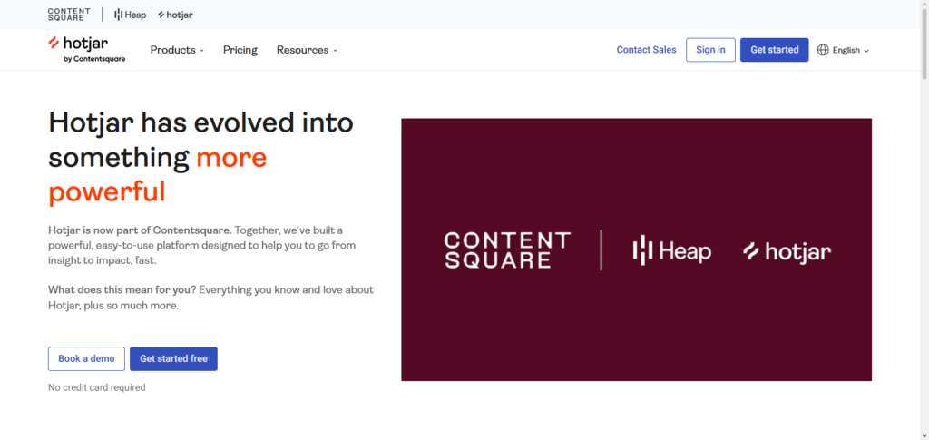Click the hotjar logo in the banner image

787,251
